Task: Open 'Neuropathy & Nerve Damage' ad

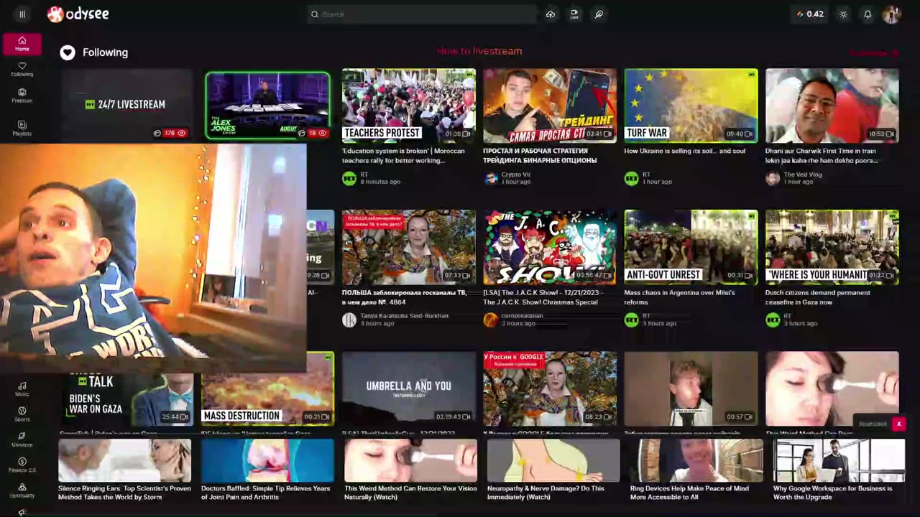Action: (553, 470)
